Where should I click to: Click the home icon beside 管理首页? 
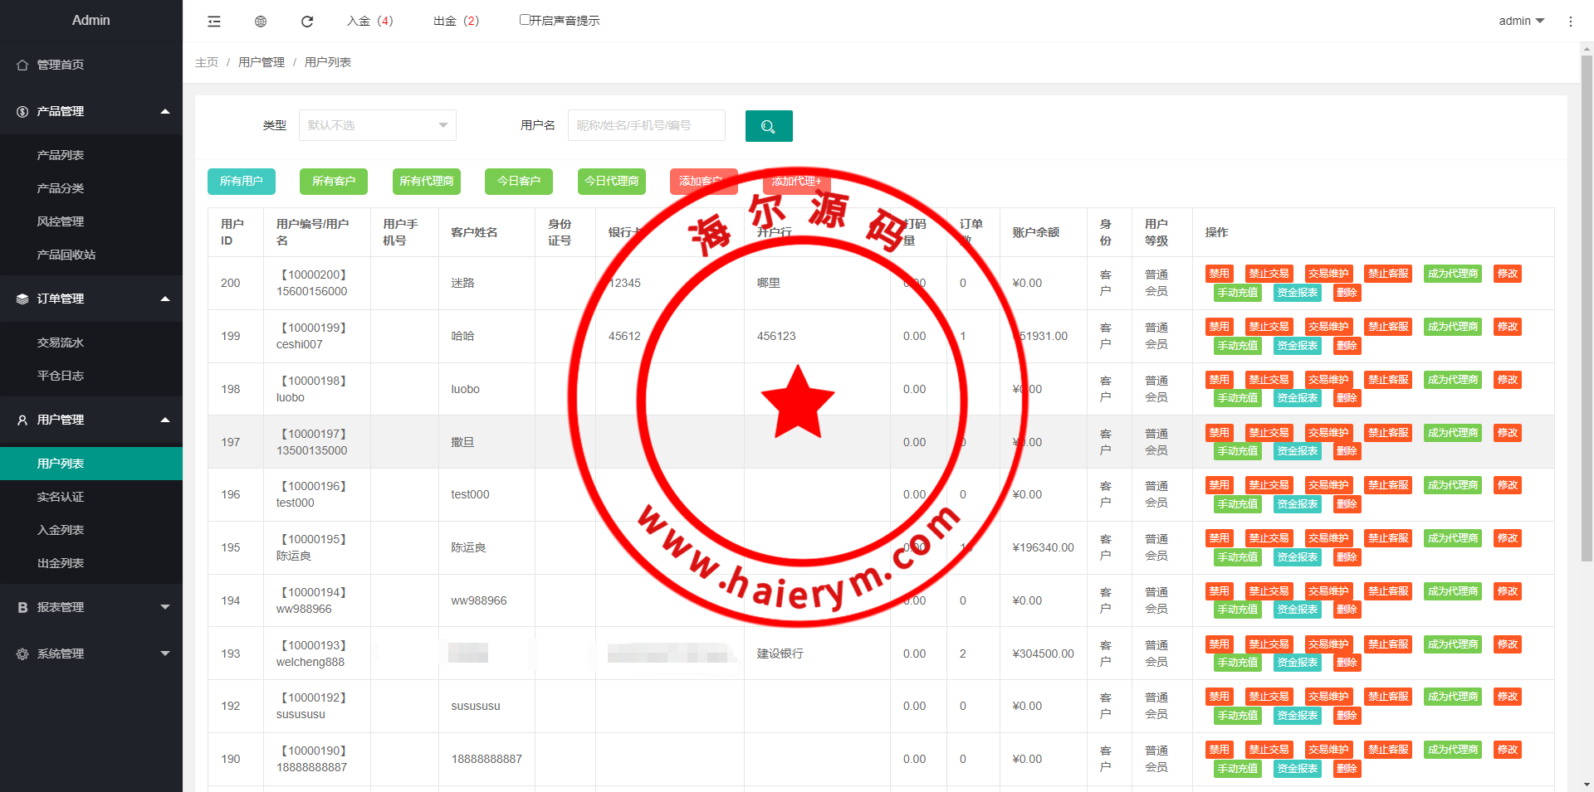point(22,65)
